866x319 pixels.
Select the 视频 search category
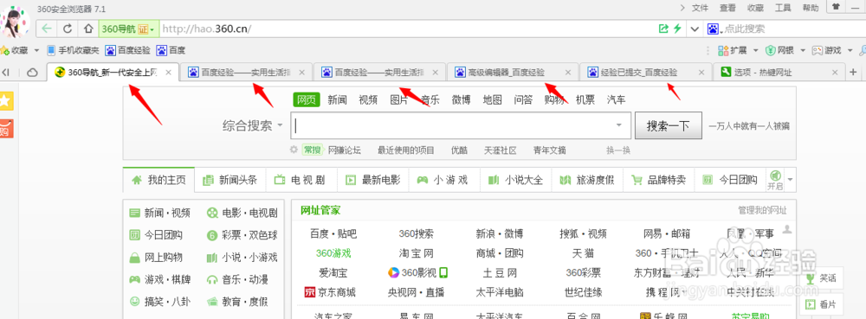pos(368,99)
